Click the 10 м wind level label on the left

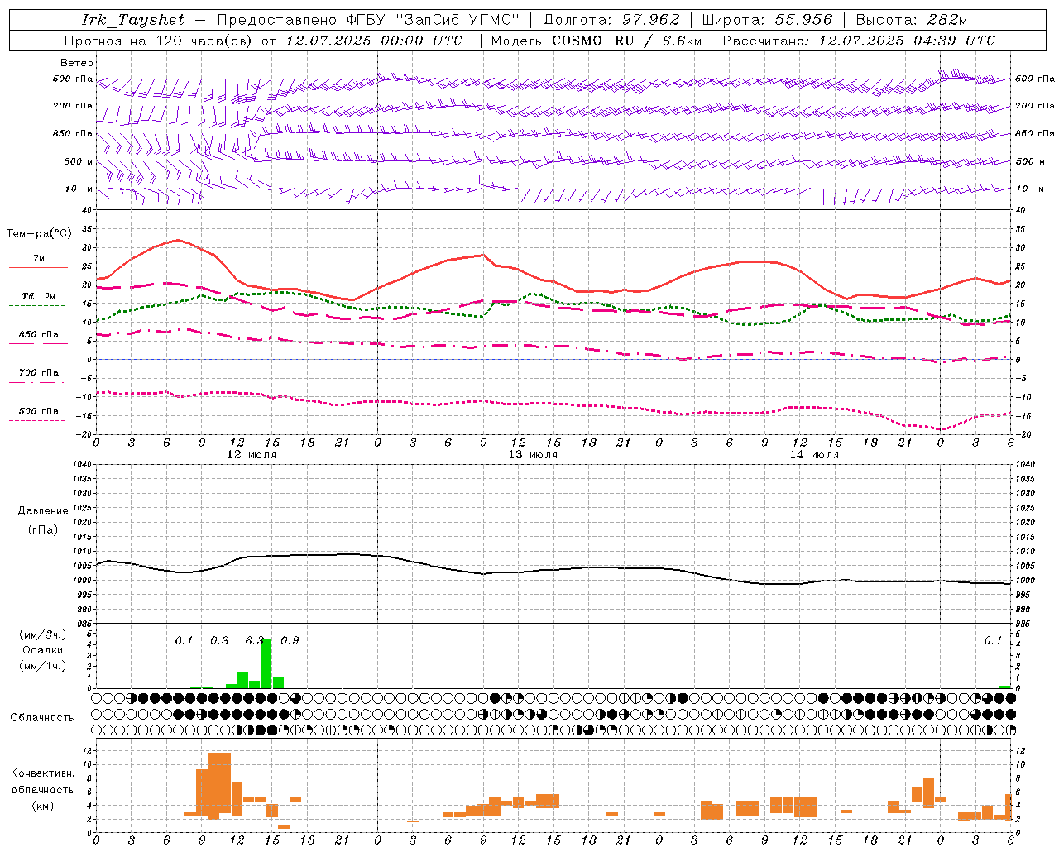coord(79,189)
